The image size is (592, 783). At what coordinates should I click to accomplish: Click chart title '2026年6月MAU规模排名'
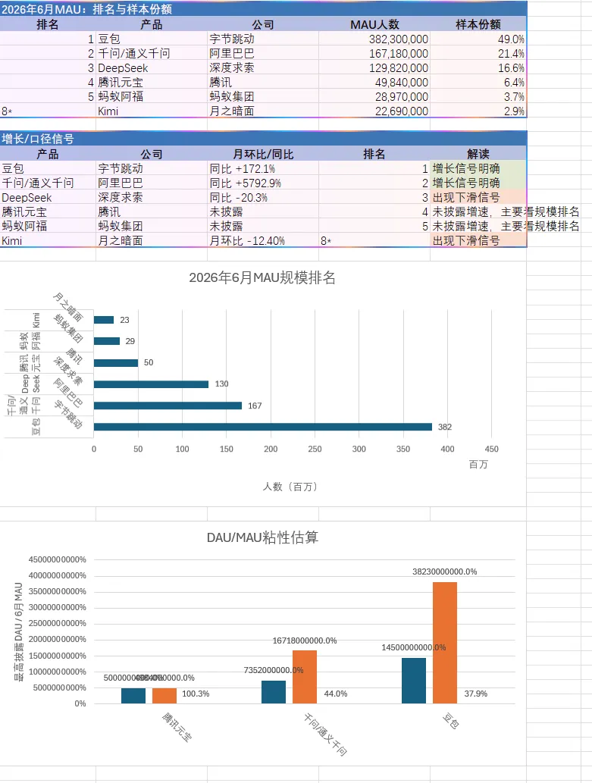[x=262, y=277]
